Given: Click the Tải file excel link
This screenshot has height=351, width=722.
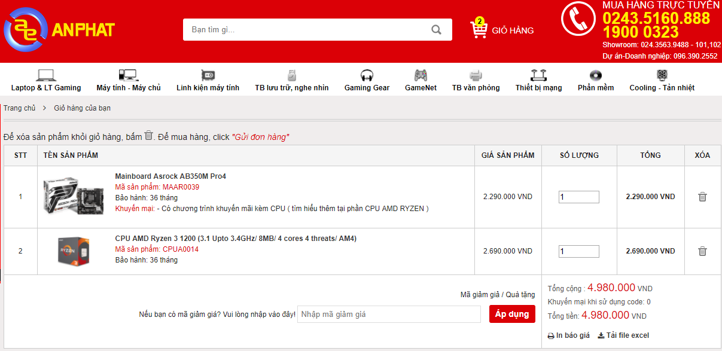Looking at the screenshot, I should 627,335.
